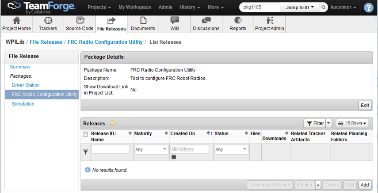
Task: Tick the select-all releases checkbox
Action: [85, 134]
